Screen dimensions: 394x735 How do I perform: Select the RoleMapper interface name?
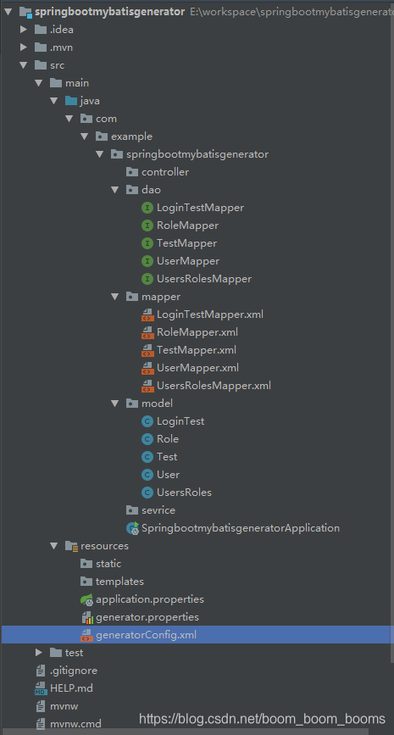point(188,226)
